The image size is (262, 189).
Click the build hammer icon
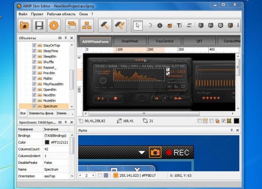(105, 26)
